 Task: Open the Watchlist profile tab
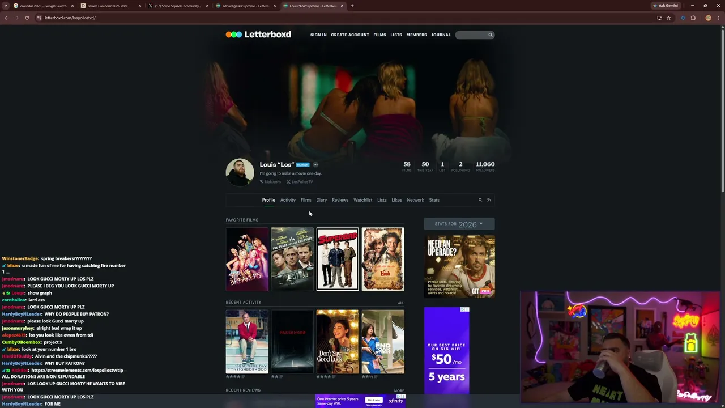363,200
